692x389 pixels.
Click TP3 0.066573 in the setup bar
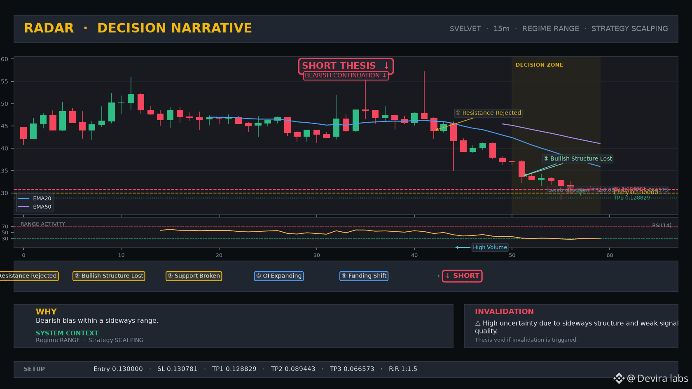point(352,369)
